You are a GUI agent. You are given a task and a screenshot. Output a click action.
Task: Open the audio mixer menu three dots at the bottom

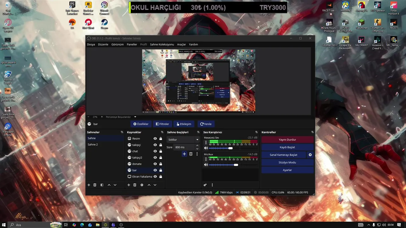point(212,185)
